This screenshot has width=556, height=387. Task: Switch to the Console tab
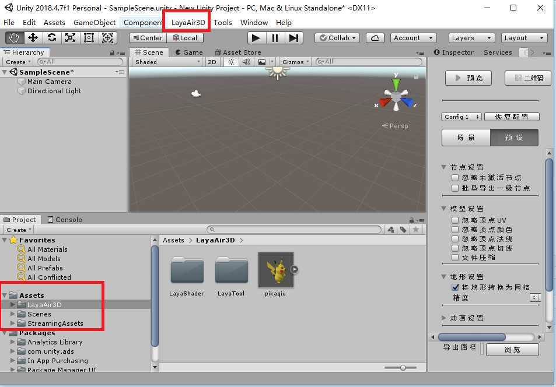pos(65,220)
